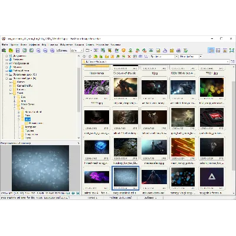Expand the Games folder tree node
The height and width of the screenshot is (236, 236).
pyautogui.click(x=11, y=82)
